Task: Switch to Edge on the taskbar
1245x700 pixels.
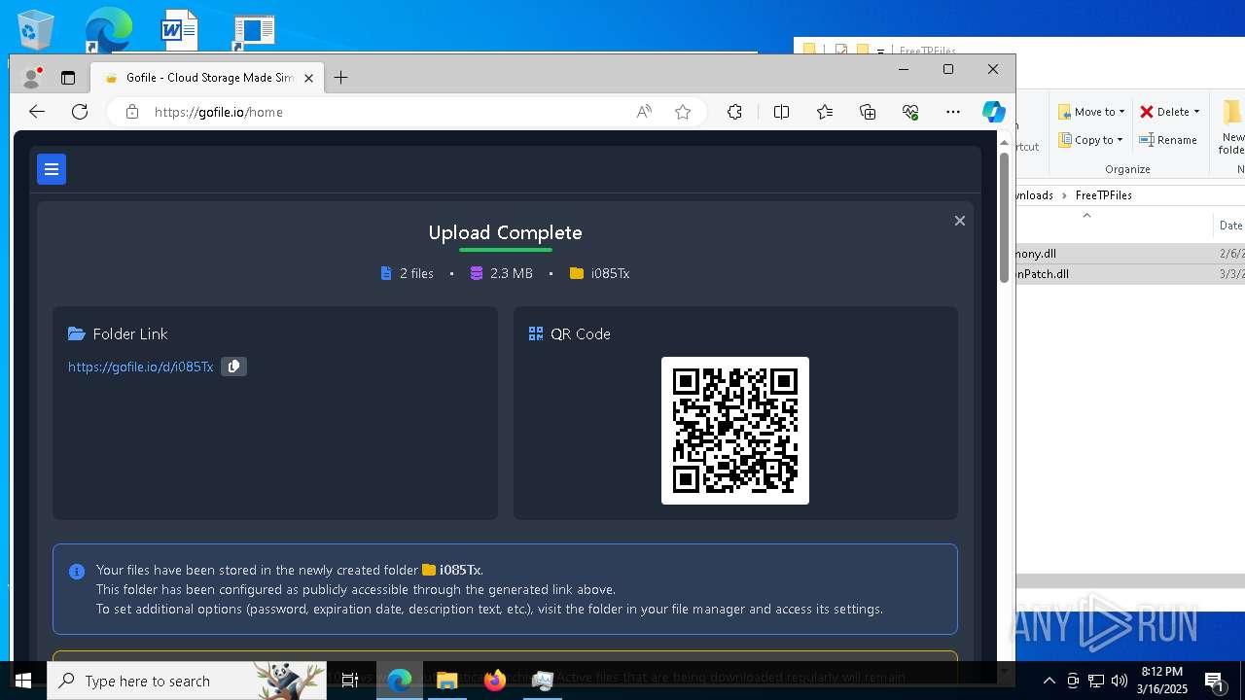Action: pos(400,681)
